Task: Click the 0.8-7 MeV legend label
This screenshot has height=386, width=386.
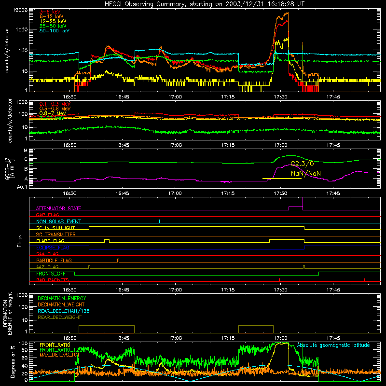Action: pyautogui.click(x=53, y=113)
